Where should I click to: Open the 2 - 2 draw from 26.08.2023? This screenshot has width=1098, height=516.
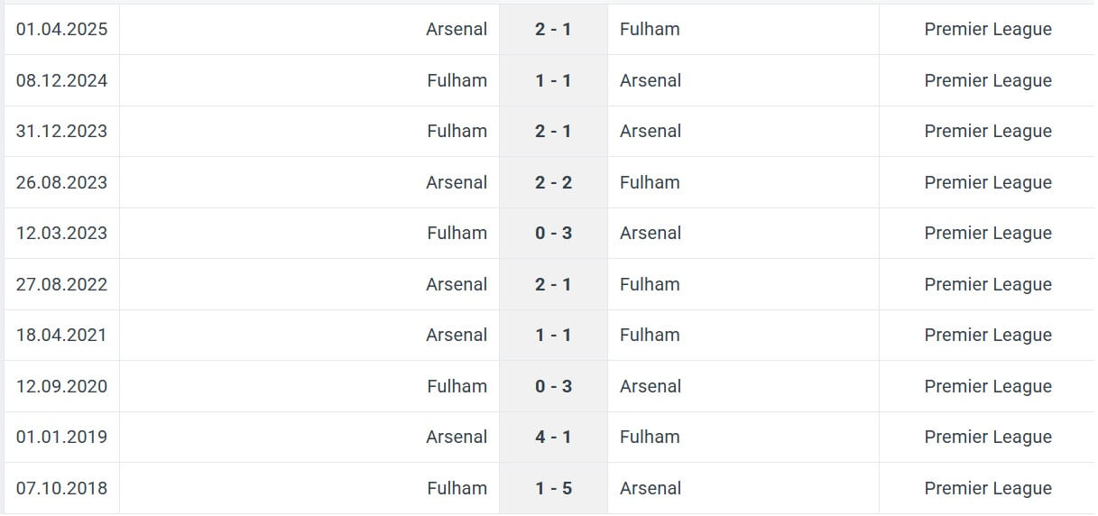tap(553, 182)
